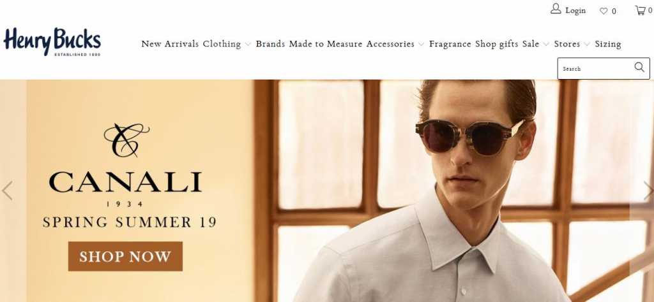Click the Shop gifts link

(497, 44)
